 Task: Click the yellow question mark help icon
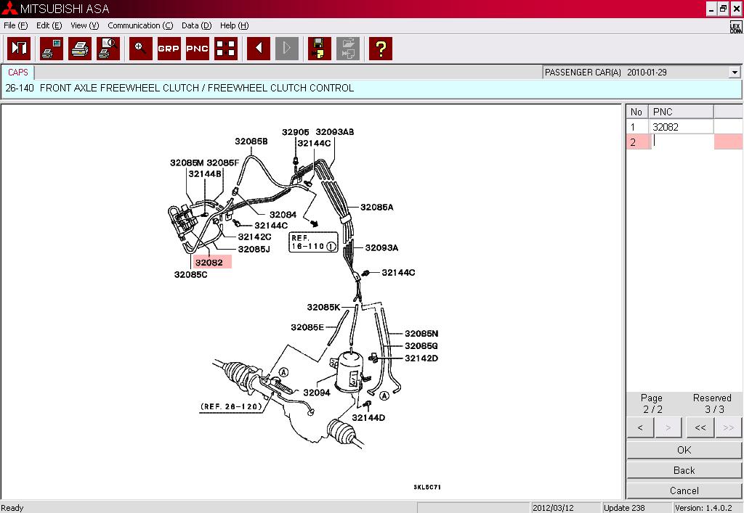(x=380, y=49)
